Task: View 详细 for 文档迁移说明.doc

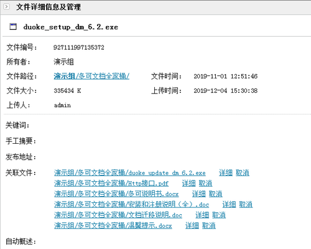Action: (202, 215)
